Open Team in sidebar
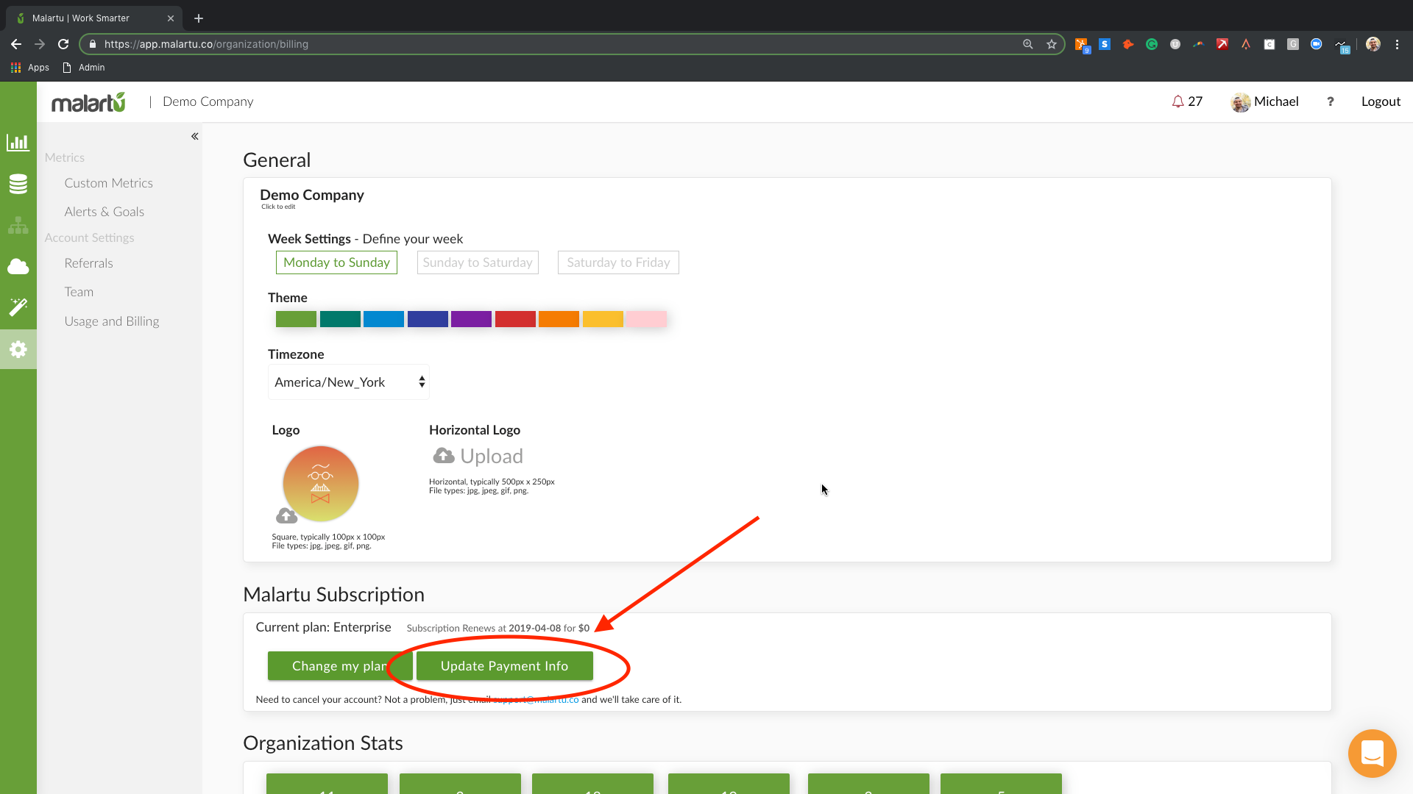The height and width of the screenshot is (794, 1413). [x=79, y=292]
